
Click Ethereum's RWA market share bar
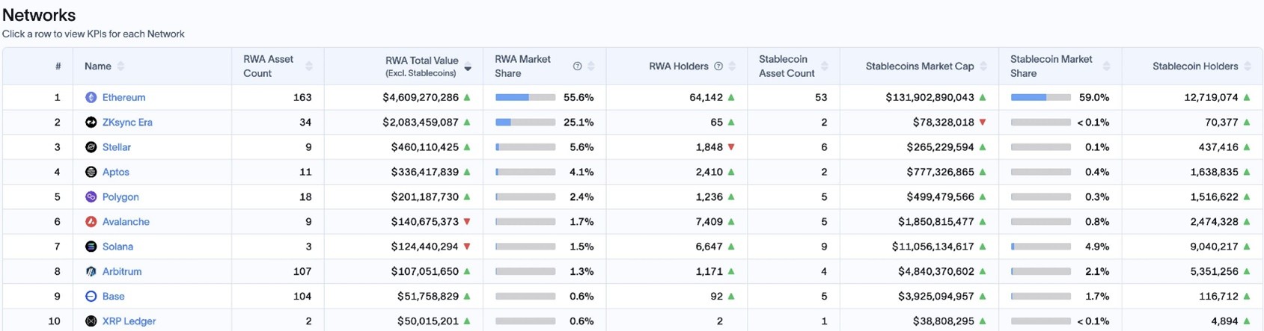(x=525, y=97)
